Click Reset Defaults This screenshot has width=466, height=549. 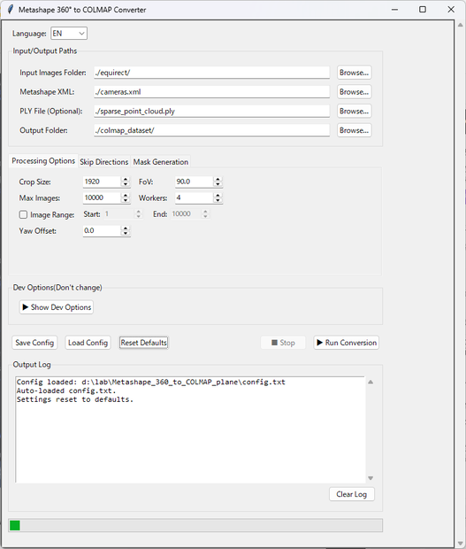[143, 343]
